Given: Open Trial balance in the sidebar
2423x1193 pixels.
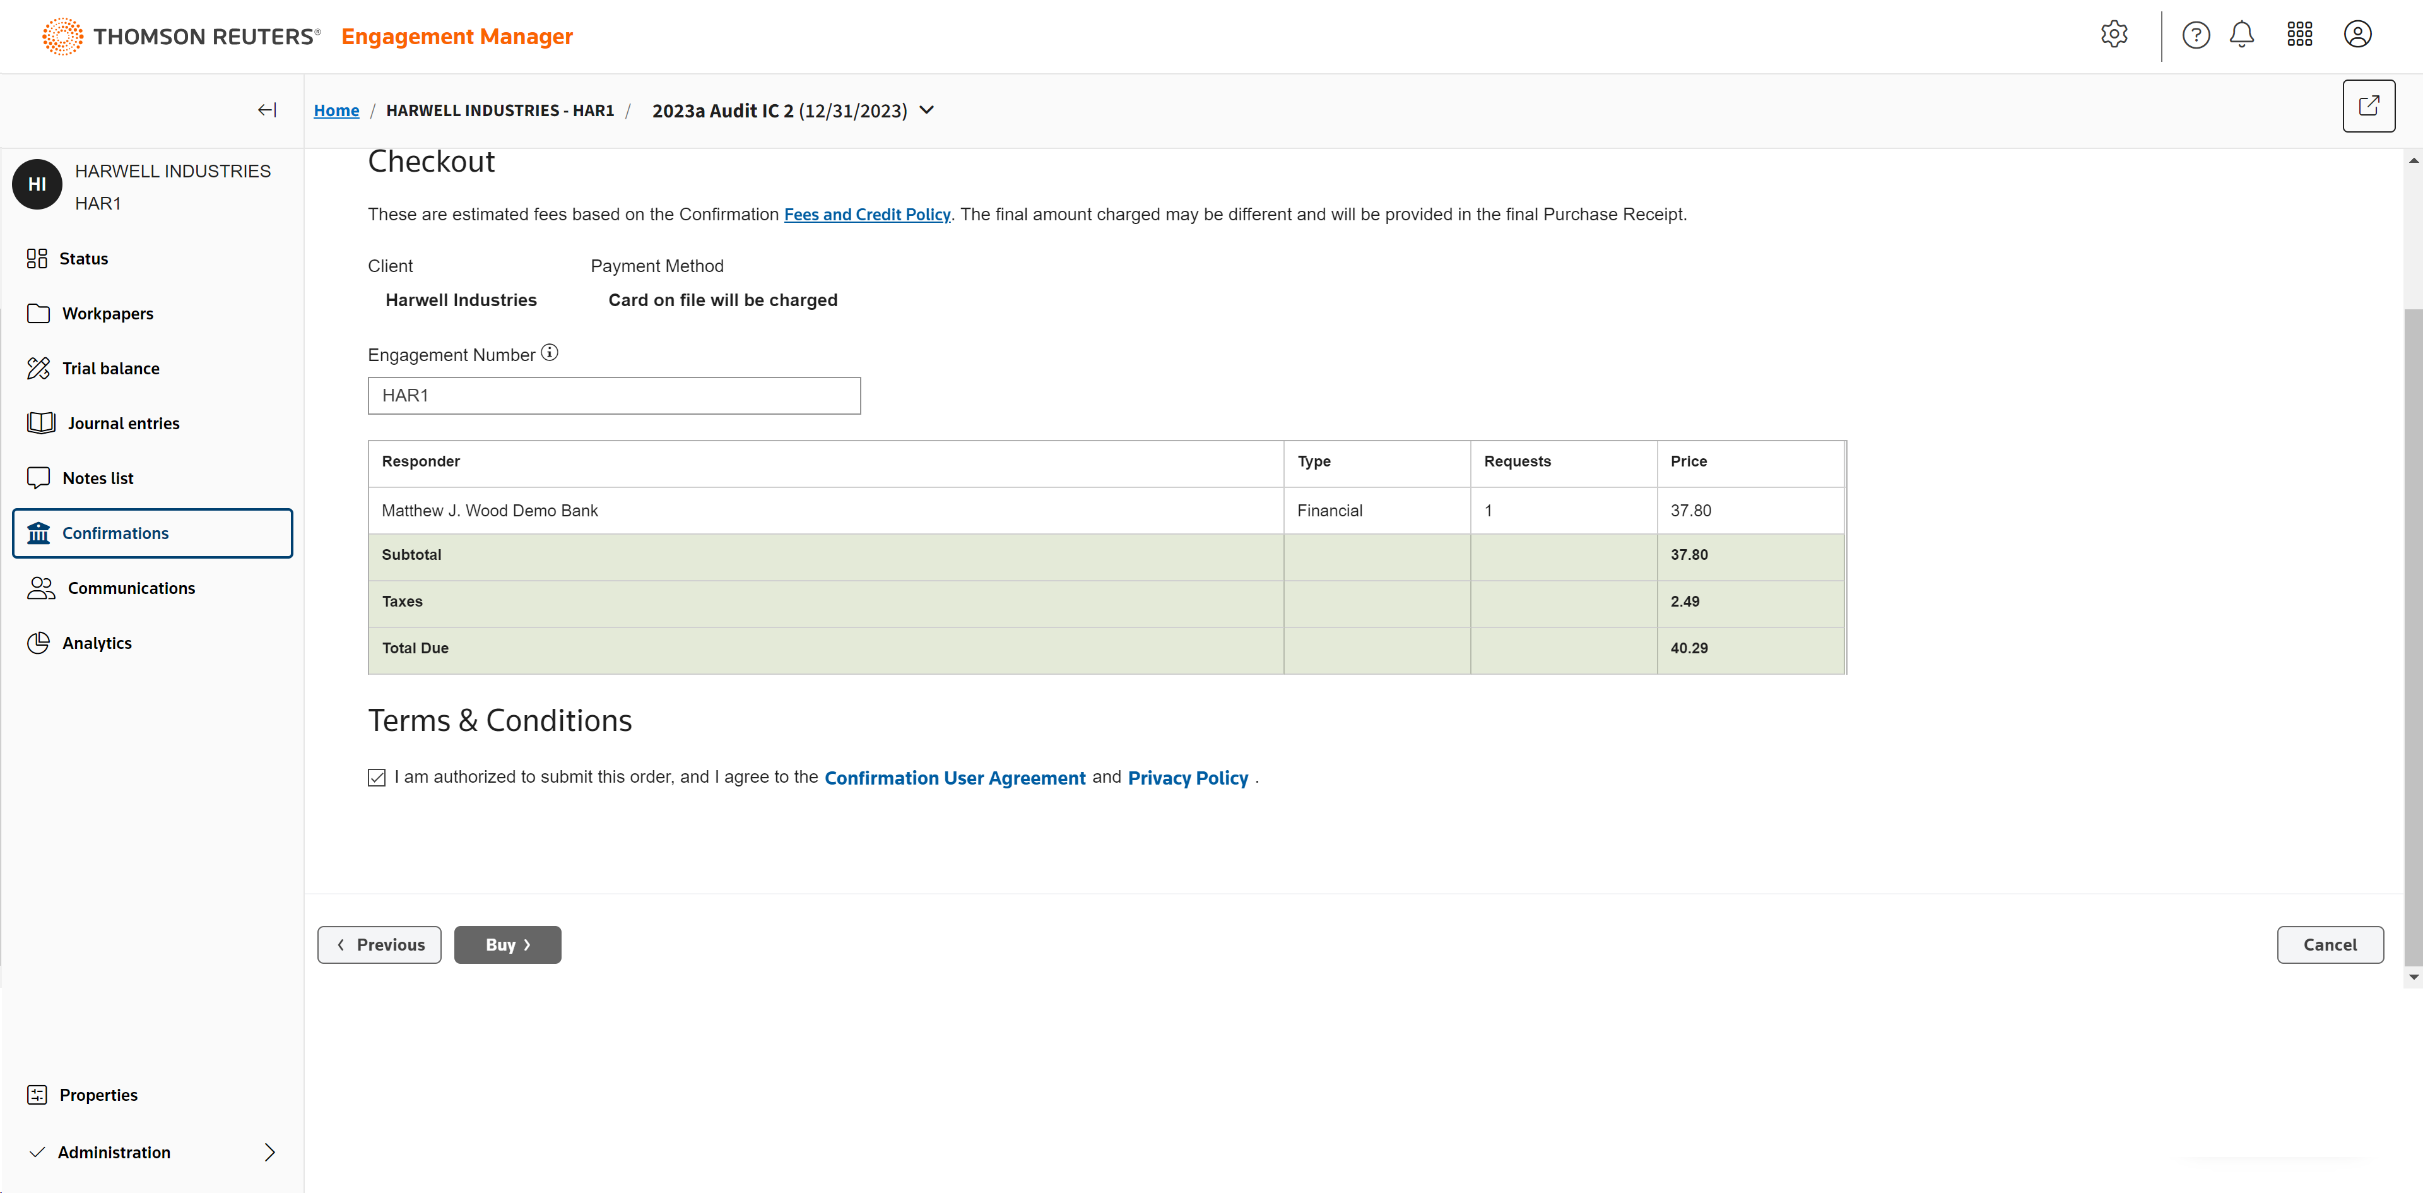Looking at the screenshot, I should tap(110, 368).
